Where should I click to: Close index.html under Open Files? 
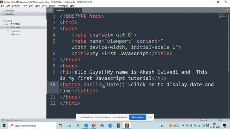(3, 14)
